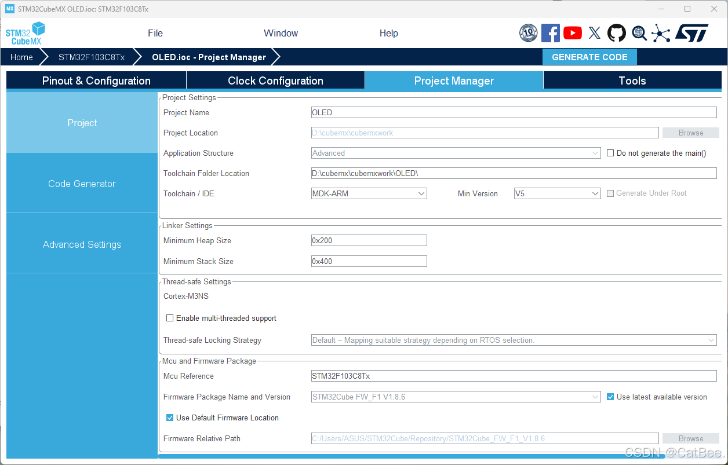Click the Firmware Relative Path field

click(485, 438)
